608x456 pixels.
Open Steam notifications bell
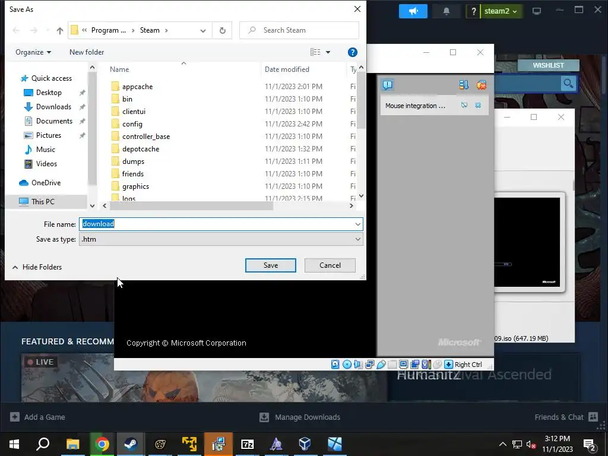446,11
